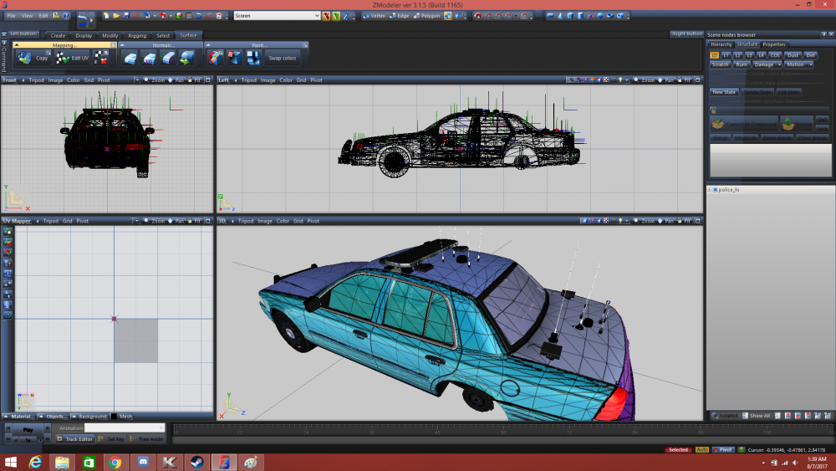Image resolution: width=836 pixels, height=471 pixels.
Task: Toggle the Y axis constraint button
Action: click(x=336, y=16)
